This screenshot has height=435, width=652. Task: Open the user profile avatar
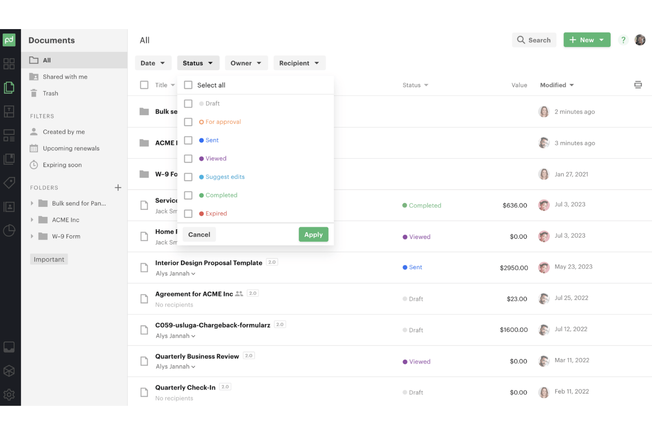click(x=640, y=40)
